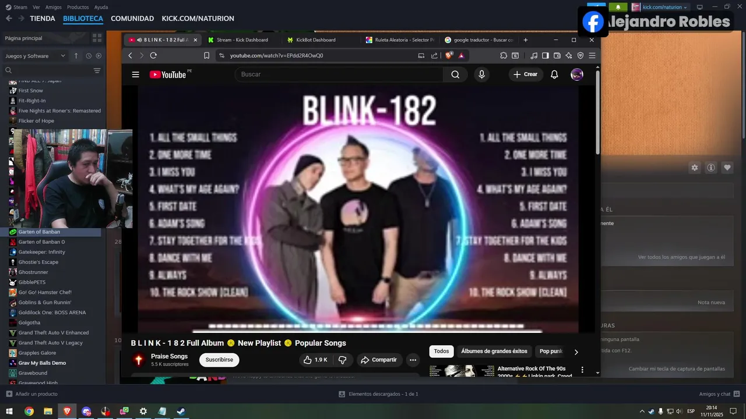
Task: Switch Steam library to grid view icon
Action: tap(97, 38)
